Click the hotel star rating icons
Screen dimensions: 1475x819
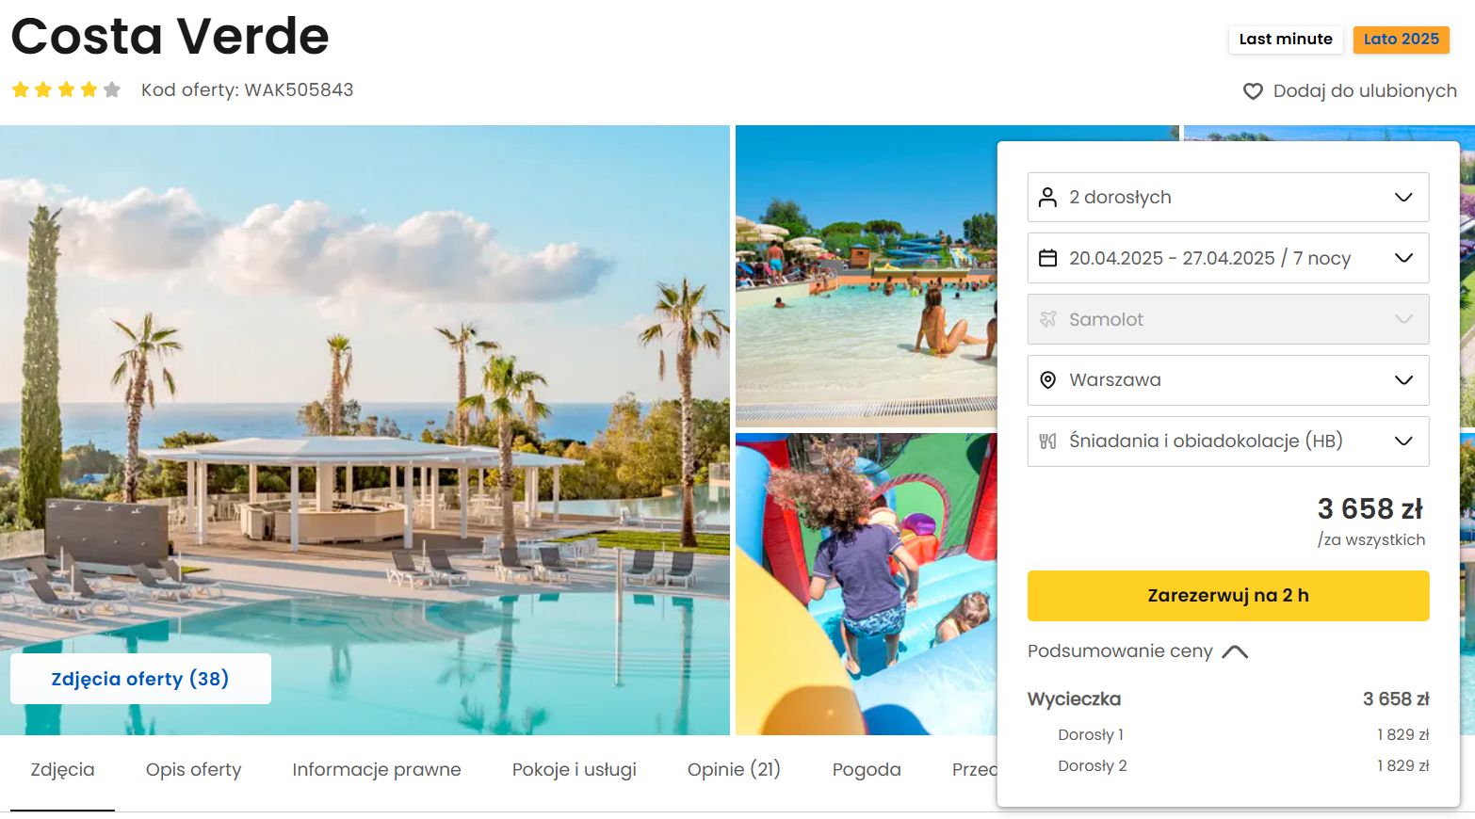tap(66, 89)
